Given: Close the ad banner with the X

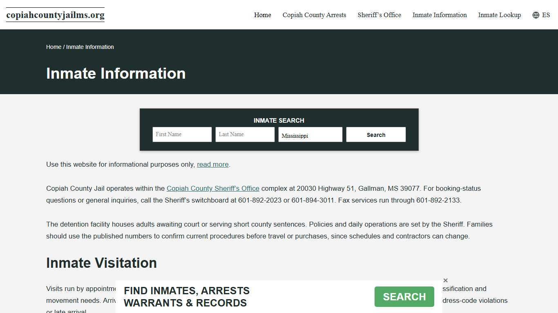Looking at the screenshot, I should coord(445,280).
